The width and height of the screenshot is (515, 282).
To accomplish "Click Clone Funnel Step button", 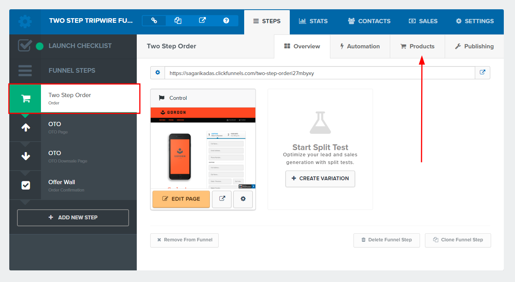I will (458, 240).
